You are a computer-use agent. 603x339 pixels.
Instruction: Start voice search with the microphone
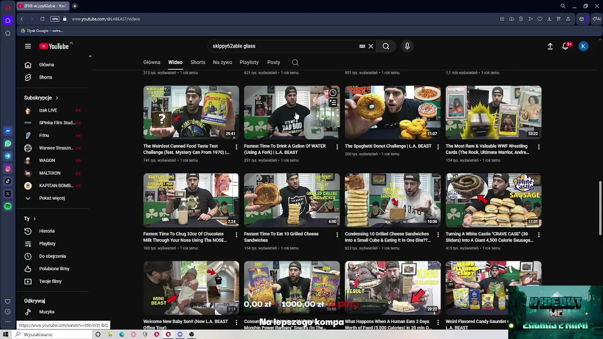[407, 46]
